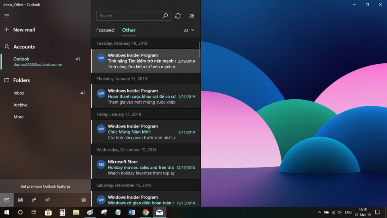Open Windows Insider email dated 2/19/2019
Viewport: 387px width, 218px height.
pyautogui.click(x=146, y=61)
